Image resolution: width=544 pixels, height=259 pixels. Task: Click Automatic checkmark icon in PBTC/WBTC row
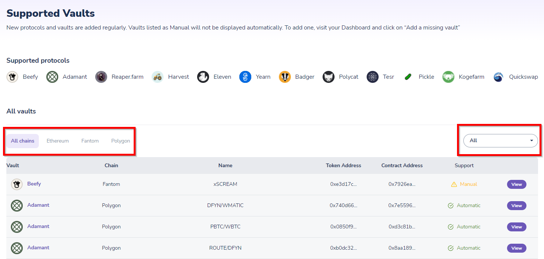451,227
